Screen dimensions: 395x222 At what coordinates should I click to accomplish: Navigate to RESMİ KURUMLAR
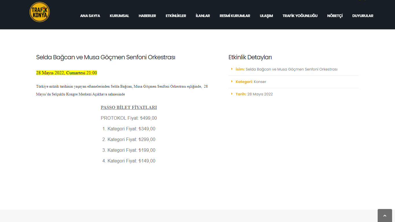pos(235,16)
